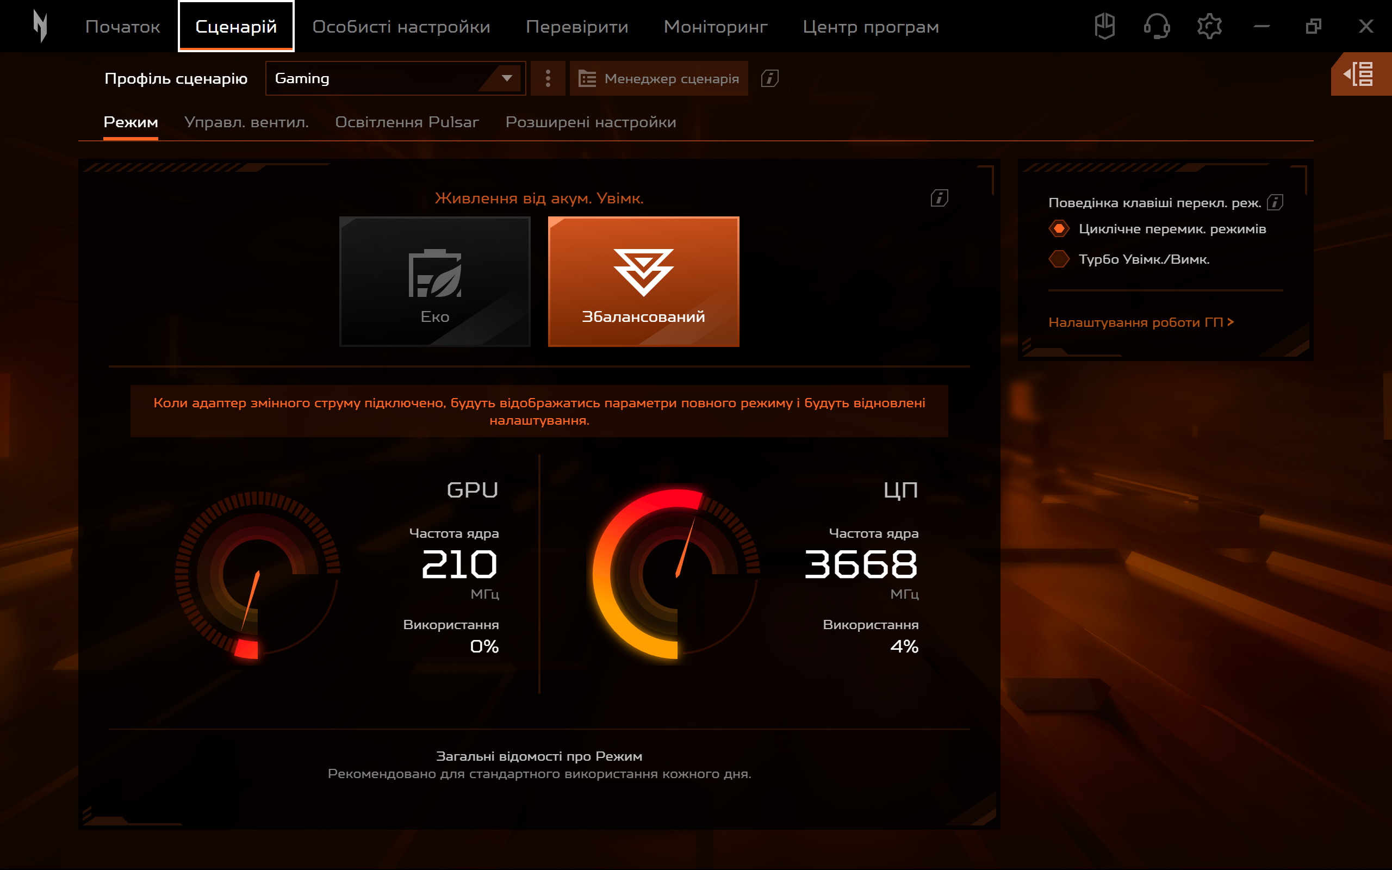Click the gauntlet icon in the top bar
This screenshot has height=870, width=1392.
click(1105, 26)
